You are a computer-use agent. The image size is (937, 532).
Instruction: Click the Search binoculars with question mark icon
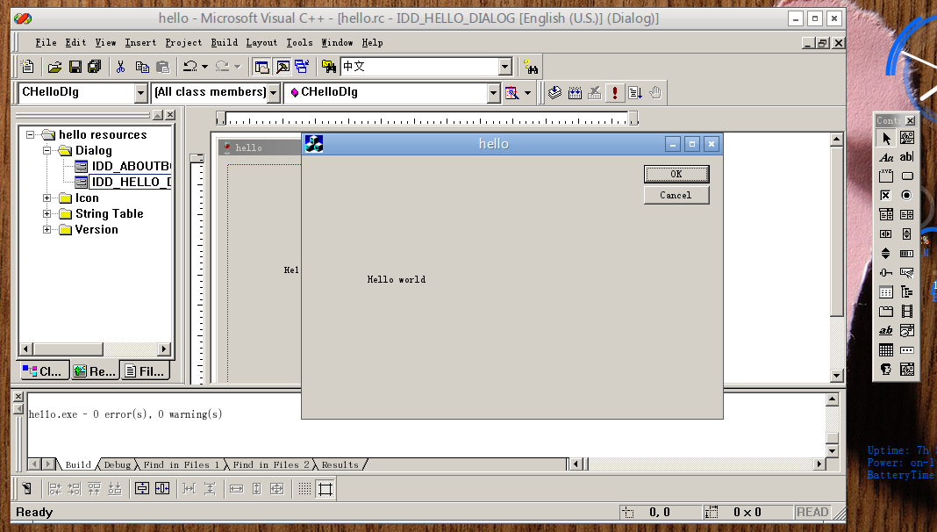pyautogui.click(x=530, y=67)
